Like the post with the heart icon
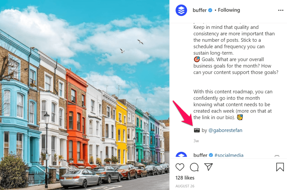This screenshot has width=287, height=190. tap(180, 167)
